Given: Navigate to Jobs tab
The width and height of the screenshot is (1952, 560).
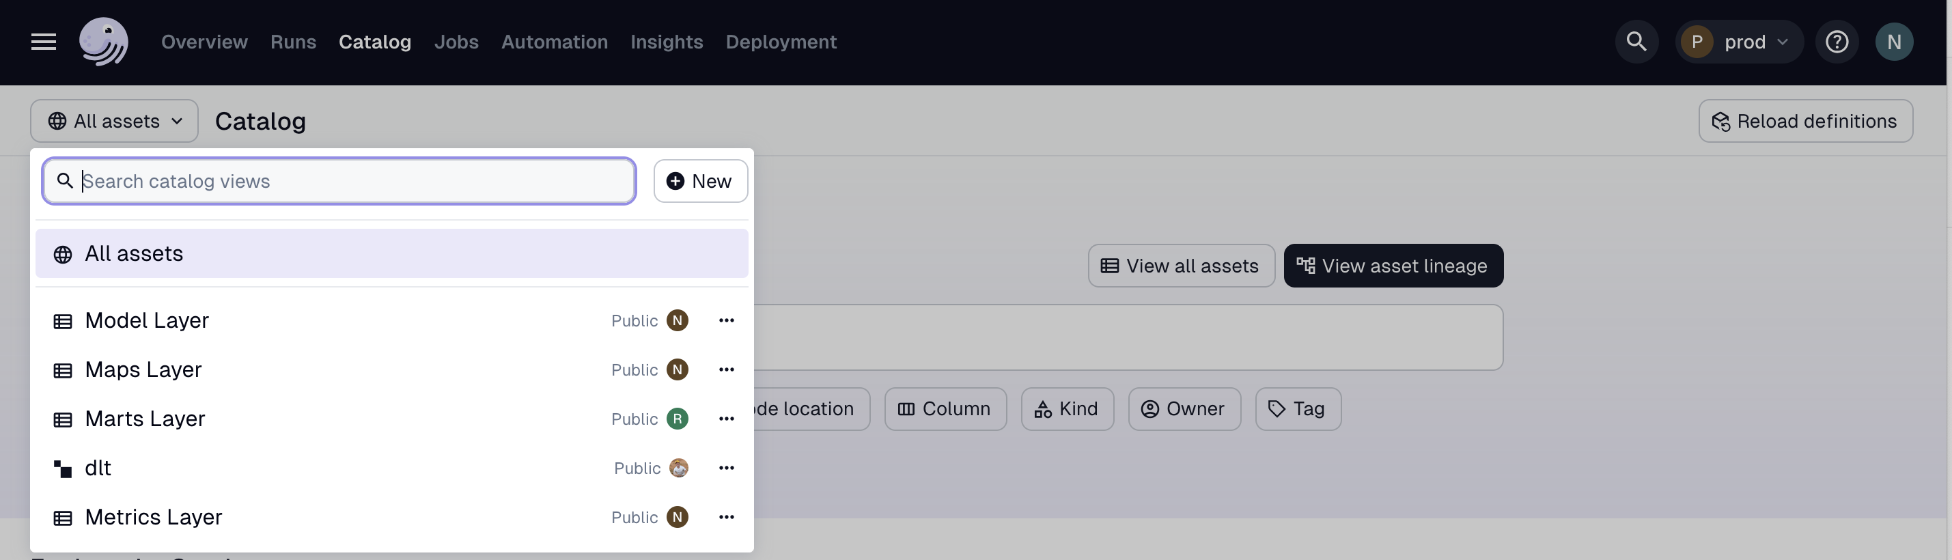Looking at the screenshot, I should (x=456, y=42).
